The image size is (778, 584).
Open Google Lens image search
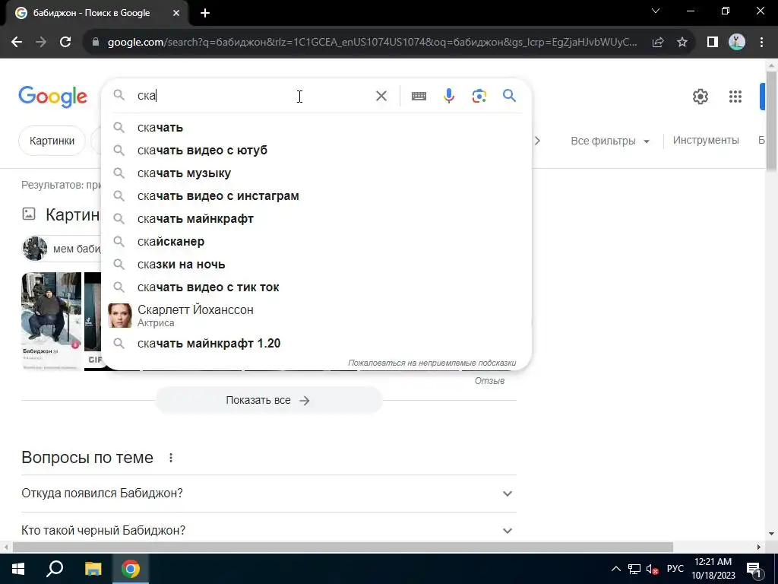pos(479,96)
